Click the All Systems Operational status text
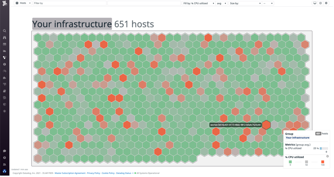The image size is (334, 177). (x=148, y=173)
